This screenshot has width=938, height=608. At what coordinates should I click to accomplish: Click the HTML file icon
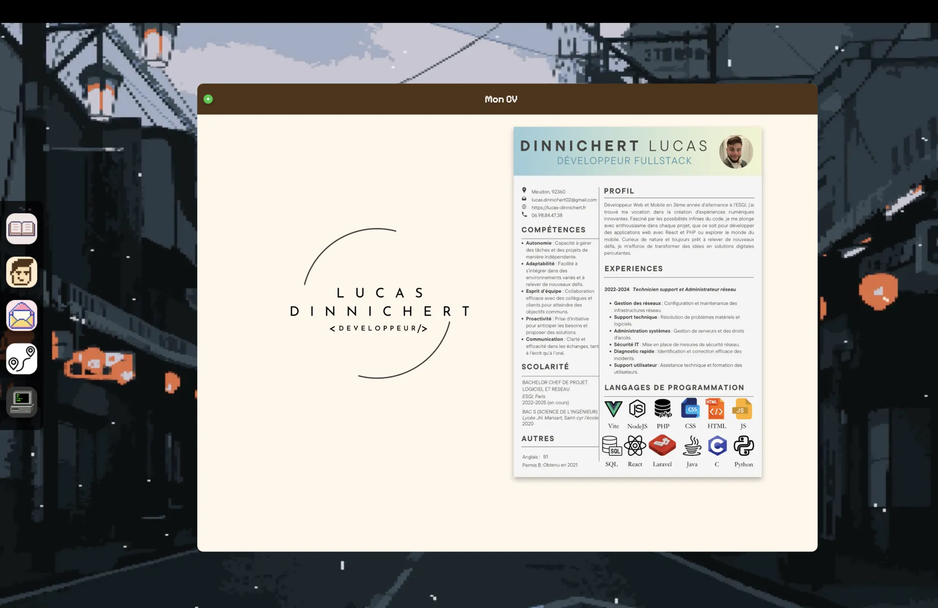pyautogui.click(x=715, y=408)
